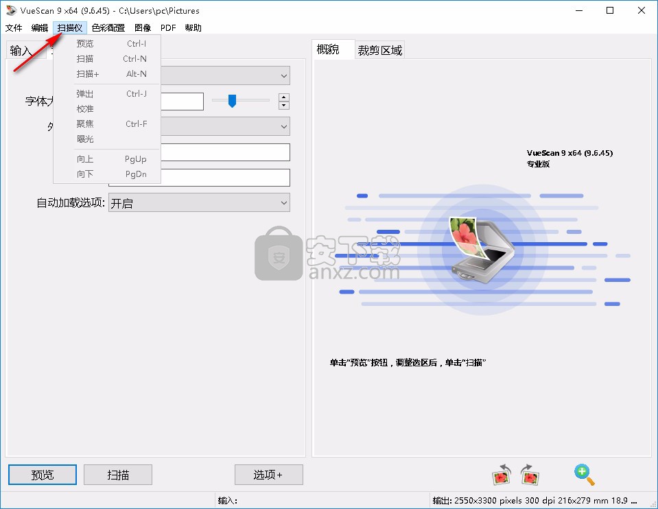Choose 向上 PgUp menu entry

click(107, 159)
